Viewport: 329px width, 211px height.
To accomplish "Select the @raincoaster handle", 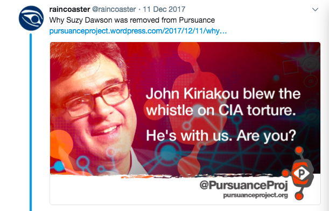I will [x=114, y=9].
